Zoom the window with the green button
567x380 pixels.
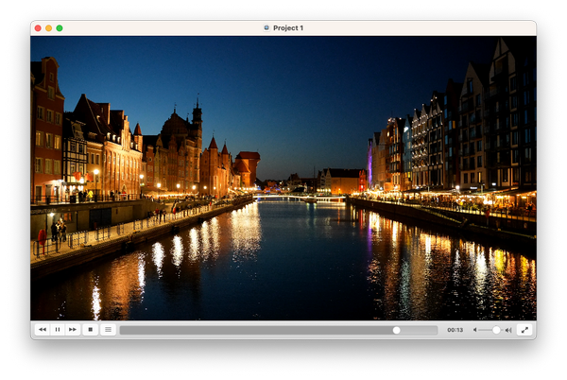[60, 28]
